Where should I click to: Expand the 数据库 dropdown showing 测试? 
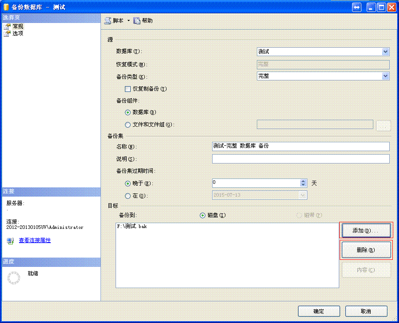(x=385, y=52)
